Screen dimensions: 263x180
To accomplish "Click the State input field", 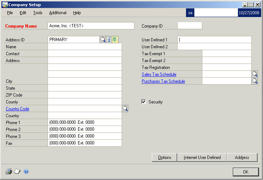I will click(x=85, y=88).
